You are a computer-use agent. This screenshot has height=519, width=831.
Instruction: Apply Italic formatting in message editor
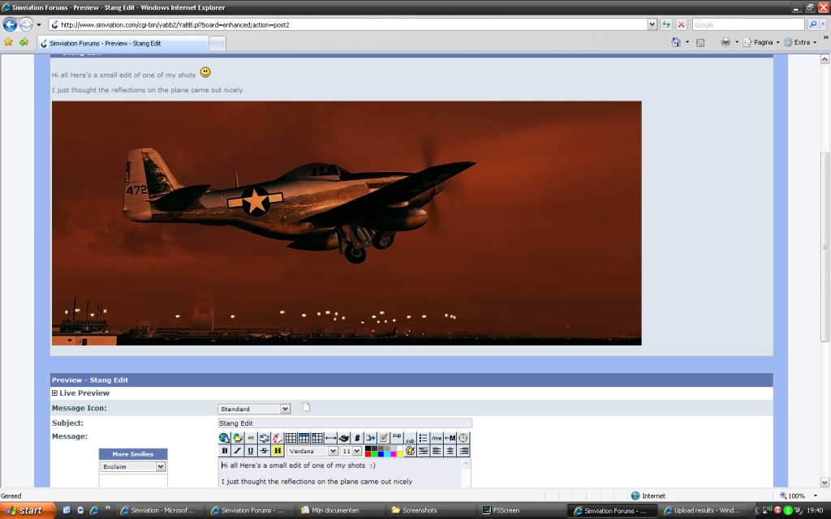[238, 451]
